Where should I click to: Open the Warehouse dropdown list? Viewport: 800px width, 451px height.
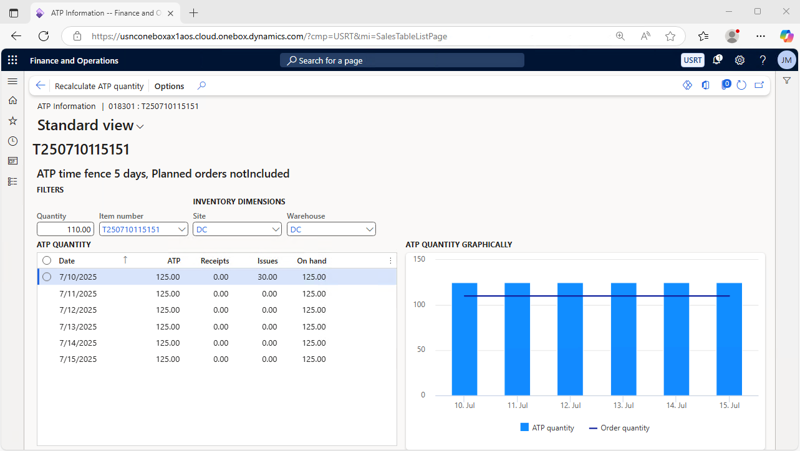pos(370,230)
